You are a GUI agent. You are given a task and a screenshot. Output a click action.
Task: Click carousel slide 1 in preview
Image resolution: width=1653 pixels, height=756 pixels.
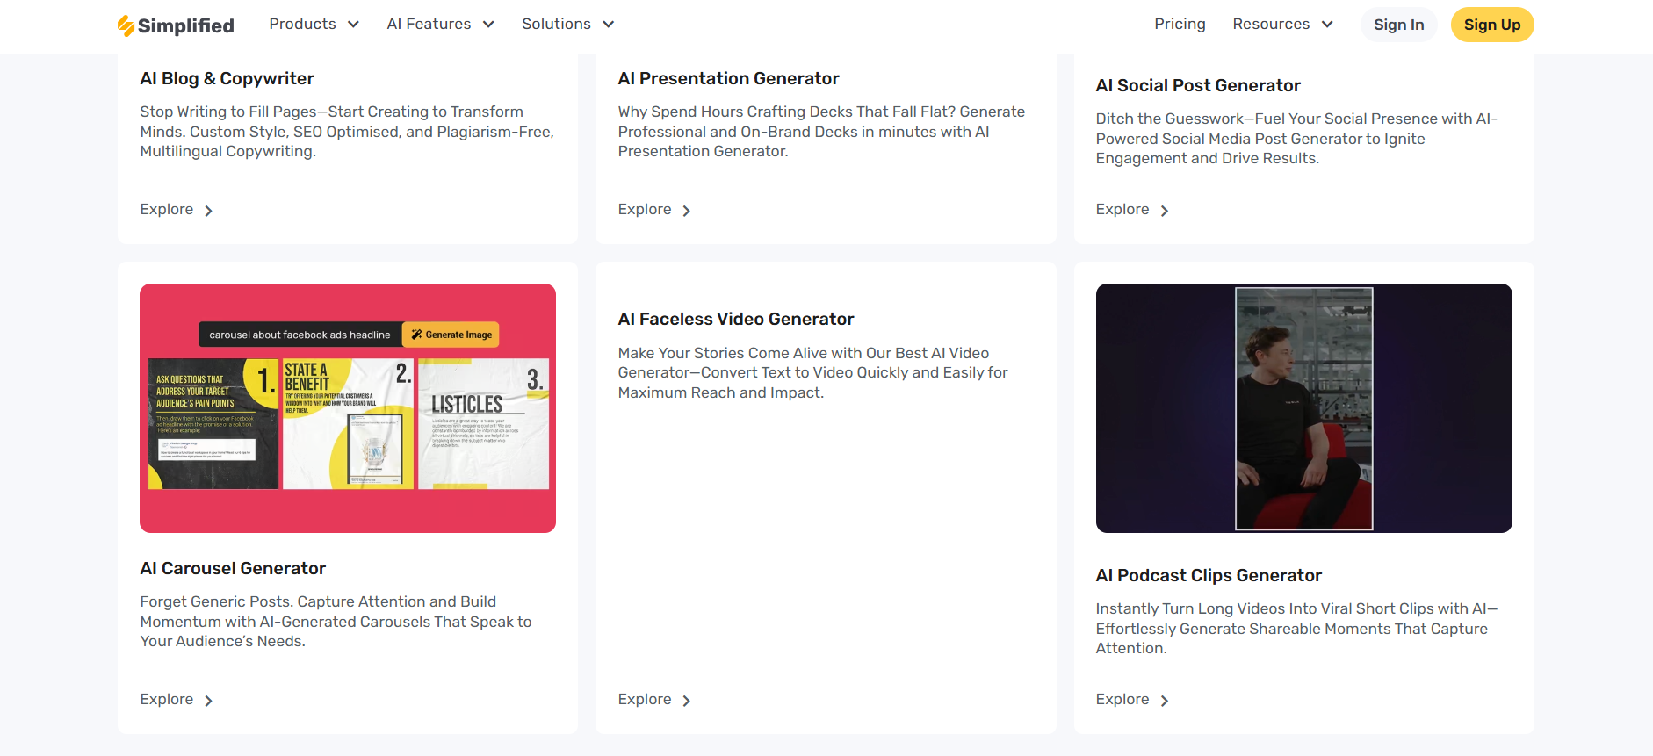point(213,423)
